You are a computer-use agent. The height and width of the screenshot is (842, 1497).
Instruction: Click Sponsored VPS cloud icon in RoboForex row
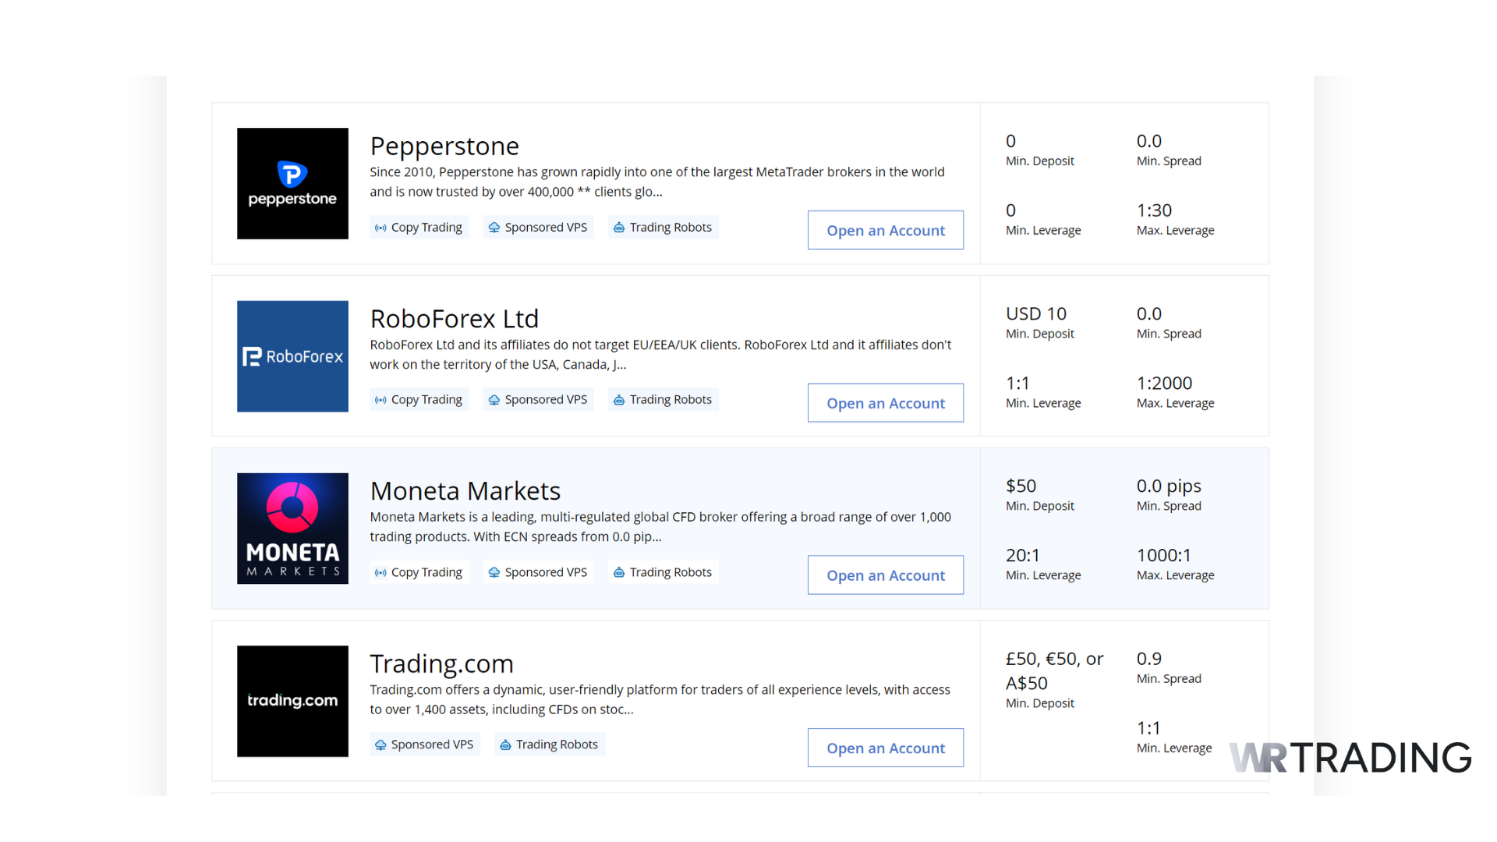click(x=494, y=400)
